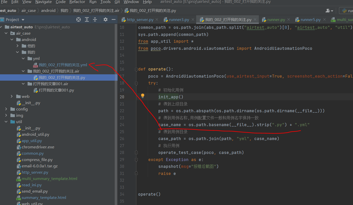
Task: Select android_util.py in project tree
Action: coord(35,134)
